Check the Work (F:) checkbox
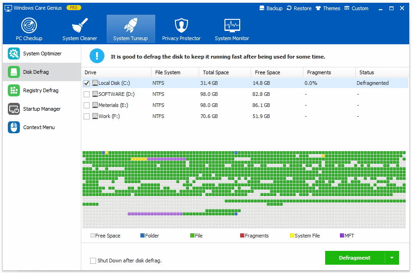 pos(86,116)
